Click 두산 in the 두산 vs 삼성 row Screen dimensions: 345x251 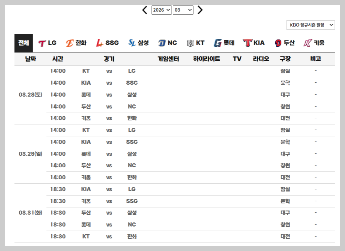[x=86, y=213]
